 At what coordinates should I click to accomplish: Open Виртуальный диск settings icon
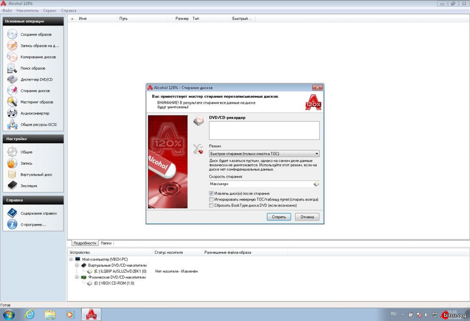click(12, 175)
